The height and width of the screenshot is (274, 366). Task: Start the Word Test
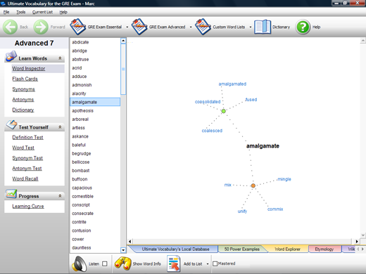23,148
